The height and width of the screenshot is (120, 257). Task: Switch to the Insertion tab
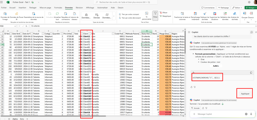[22, 8]
